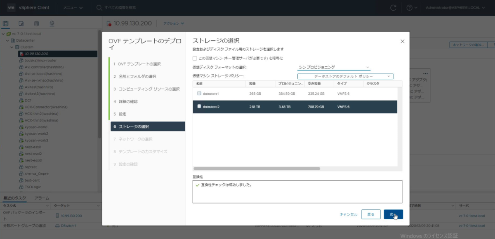The image size is (495, 239).
Task: Click the VM icon beside reptest
Action: (21, 167)
